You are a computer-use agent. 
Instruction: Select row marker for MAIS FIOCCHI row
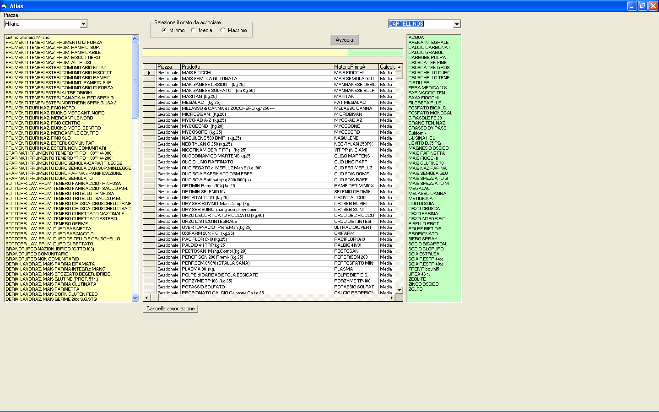(149, 73)
